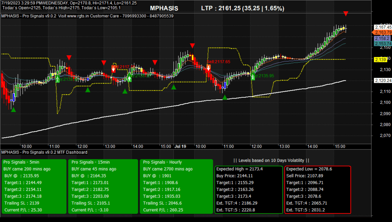The height and width of the screenshot is (222, 392).
Task: Click the orange 2,163.79 price tag
Action: pos(382,32)
